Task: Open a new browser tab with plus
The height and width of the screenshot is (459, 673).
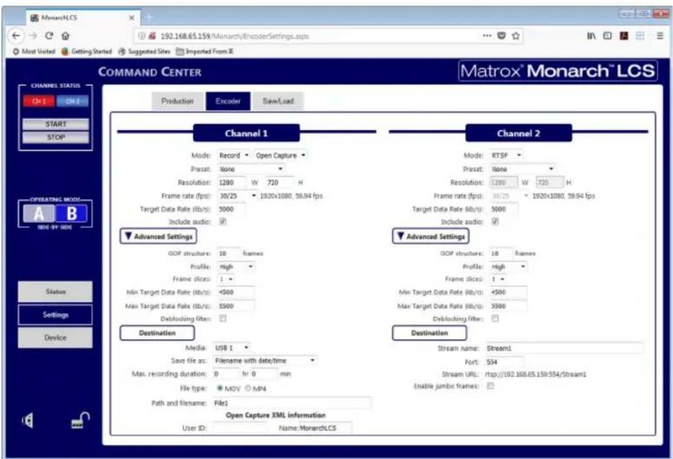Action: 150,17
